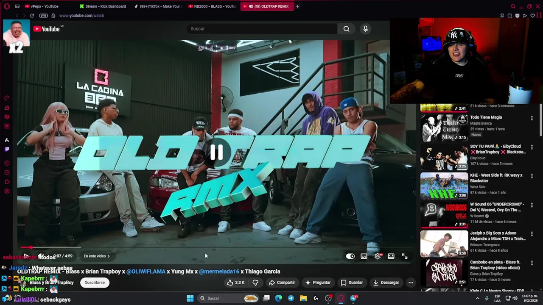Go to YouTube home via logo
The image size is (543, 305).
(47, 29)
